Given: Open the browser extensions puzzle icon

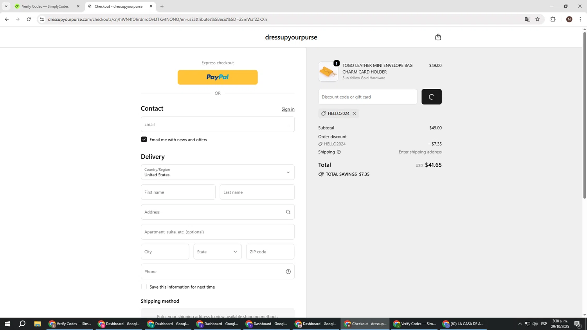Looking at the screenshot, I should [x=553, y=19].
